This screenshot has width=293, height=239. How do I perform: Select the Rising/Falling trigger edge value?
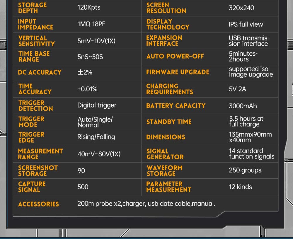[x=96, y=137]
